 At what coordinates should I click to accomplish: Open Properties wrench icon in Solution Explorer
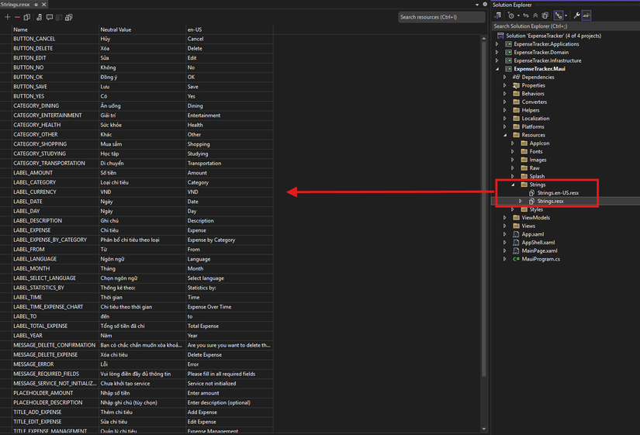coord(576,16)
